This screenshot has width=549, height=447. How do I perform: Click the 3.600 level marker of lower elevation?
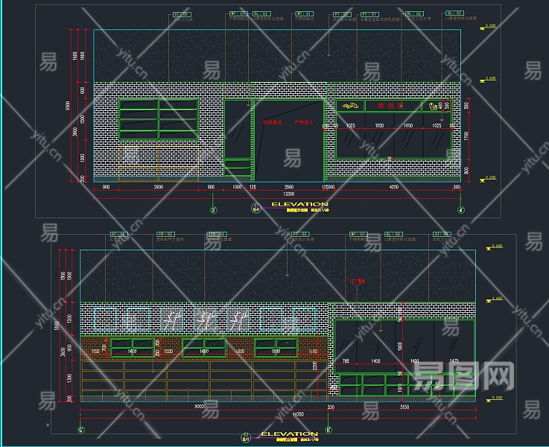coord(495,299)
